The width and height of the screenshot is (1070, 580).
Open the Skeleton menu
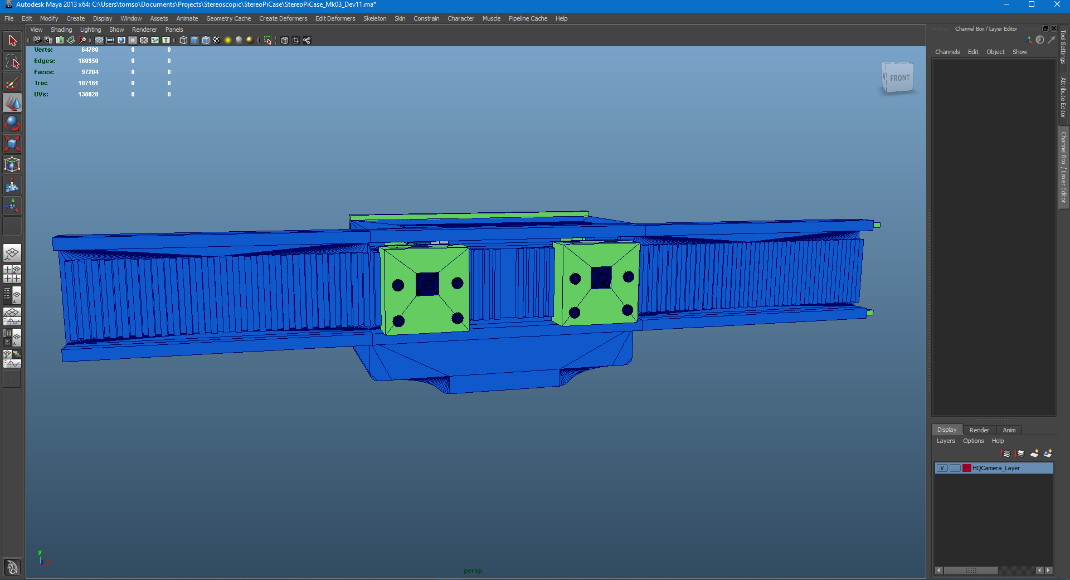374,18
